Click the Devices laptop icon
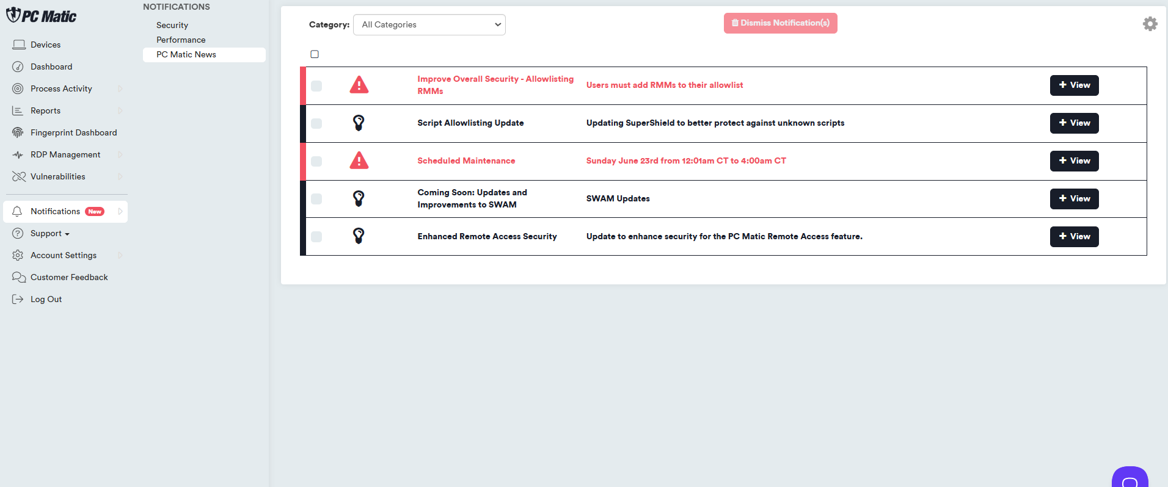1168x487 pixels. [18, 45]
